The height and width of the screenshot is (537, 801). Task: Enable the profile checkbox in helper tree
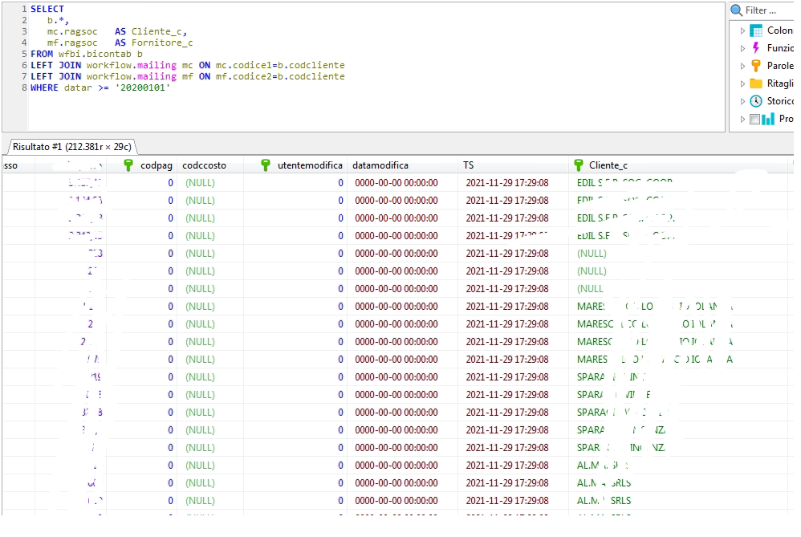click(x=754, y=119)
